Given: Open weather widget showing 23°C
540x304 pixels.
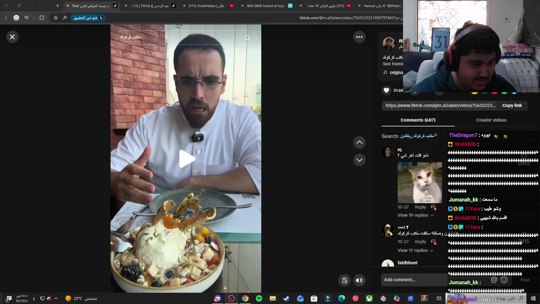Looking at the screenshot, I should point(81,299).
